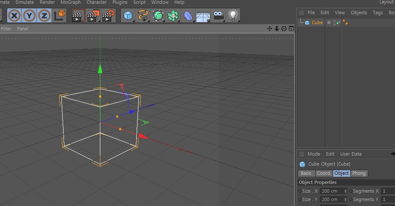Switch to the Coord. tab

pos(324,173)
